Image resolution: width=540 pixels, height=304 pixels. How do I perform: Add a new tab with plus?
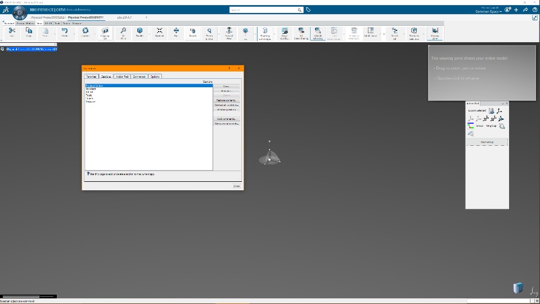point(146,17)
